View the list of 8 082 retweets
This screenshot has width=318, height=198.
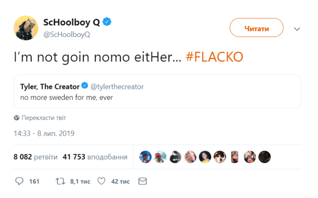coord(35,157)
